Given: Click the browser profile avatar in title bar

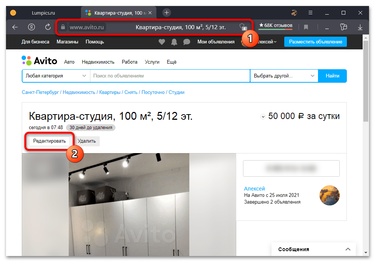Looking at the screenshot, I should pyautogui.click(x=294, y=13).
